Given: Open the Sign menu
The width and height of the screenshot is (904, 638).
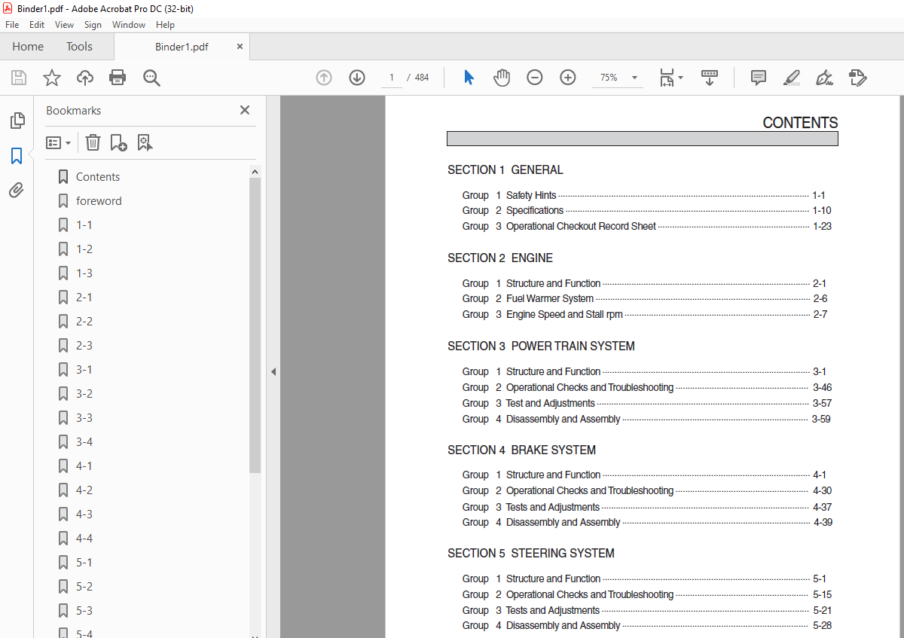Looking at the screenshot, I should pos(93,25).
